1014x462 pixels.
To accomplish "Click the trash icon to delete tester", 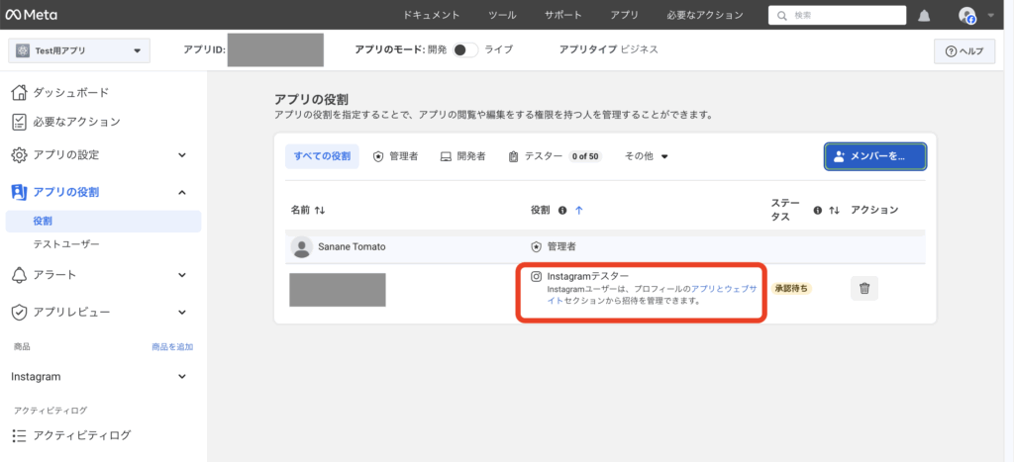I will coord(863,288).
